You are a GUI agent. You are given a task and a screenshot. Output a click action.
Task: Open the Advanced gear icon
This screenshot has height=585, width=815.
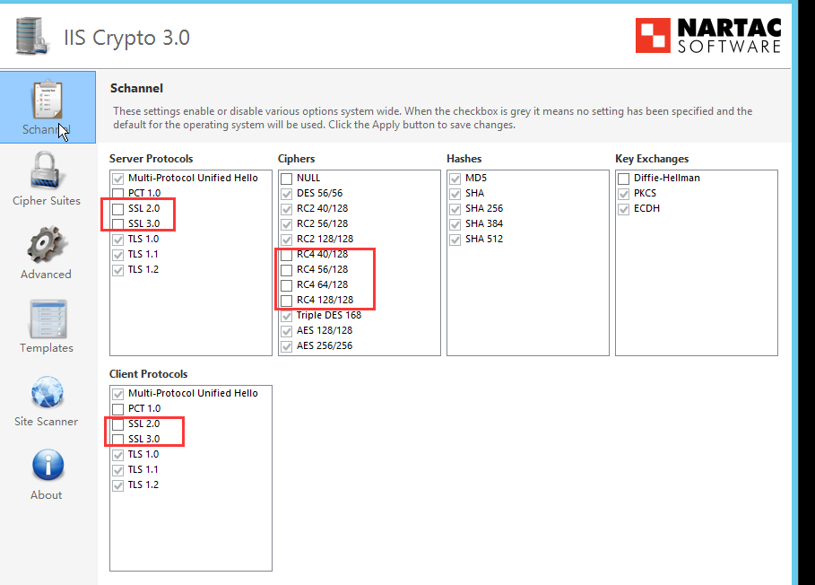[x=47, y=244]
